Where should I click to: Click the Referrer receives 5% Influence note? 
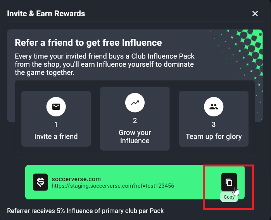[x=85, y=211]
